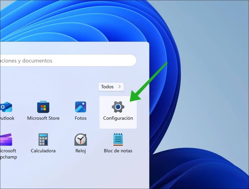Click the 'Microsoft Store' label text
This screenshot has height=189, width=249.
(x=43, y=118)
